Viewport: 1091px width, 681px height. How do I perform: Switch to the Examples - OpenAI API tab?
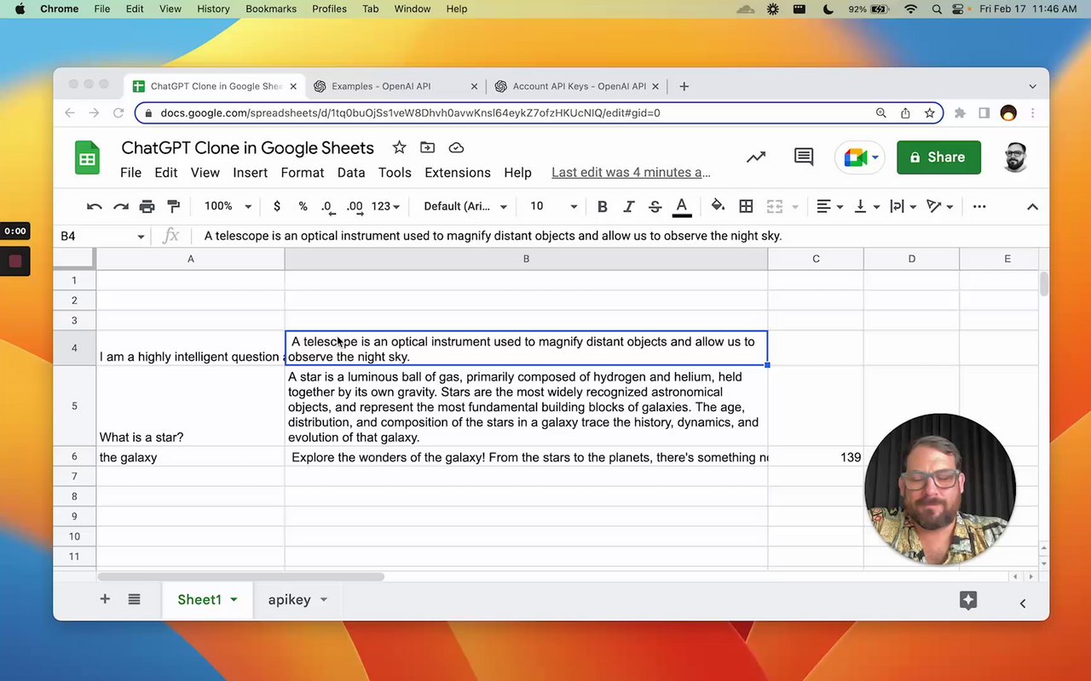[x=395, y=86]
